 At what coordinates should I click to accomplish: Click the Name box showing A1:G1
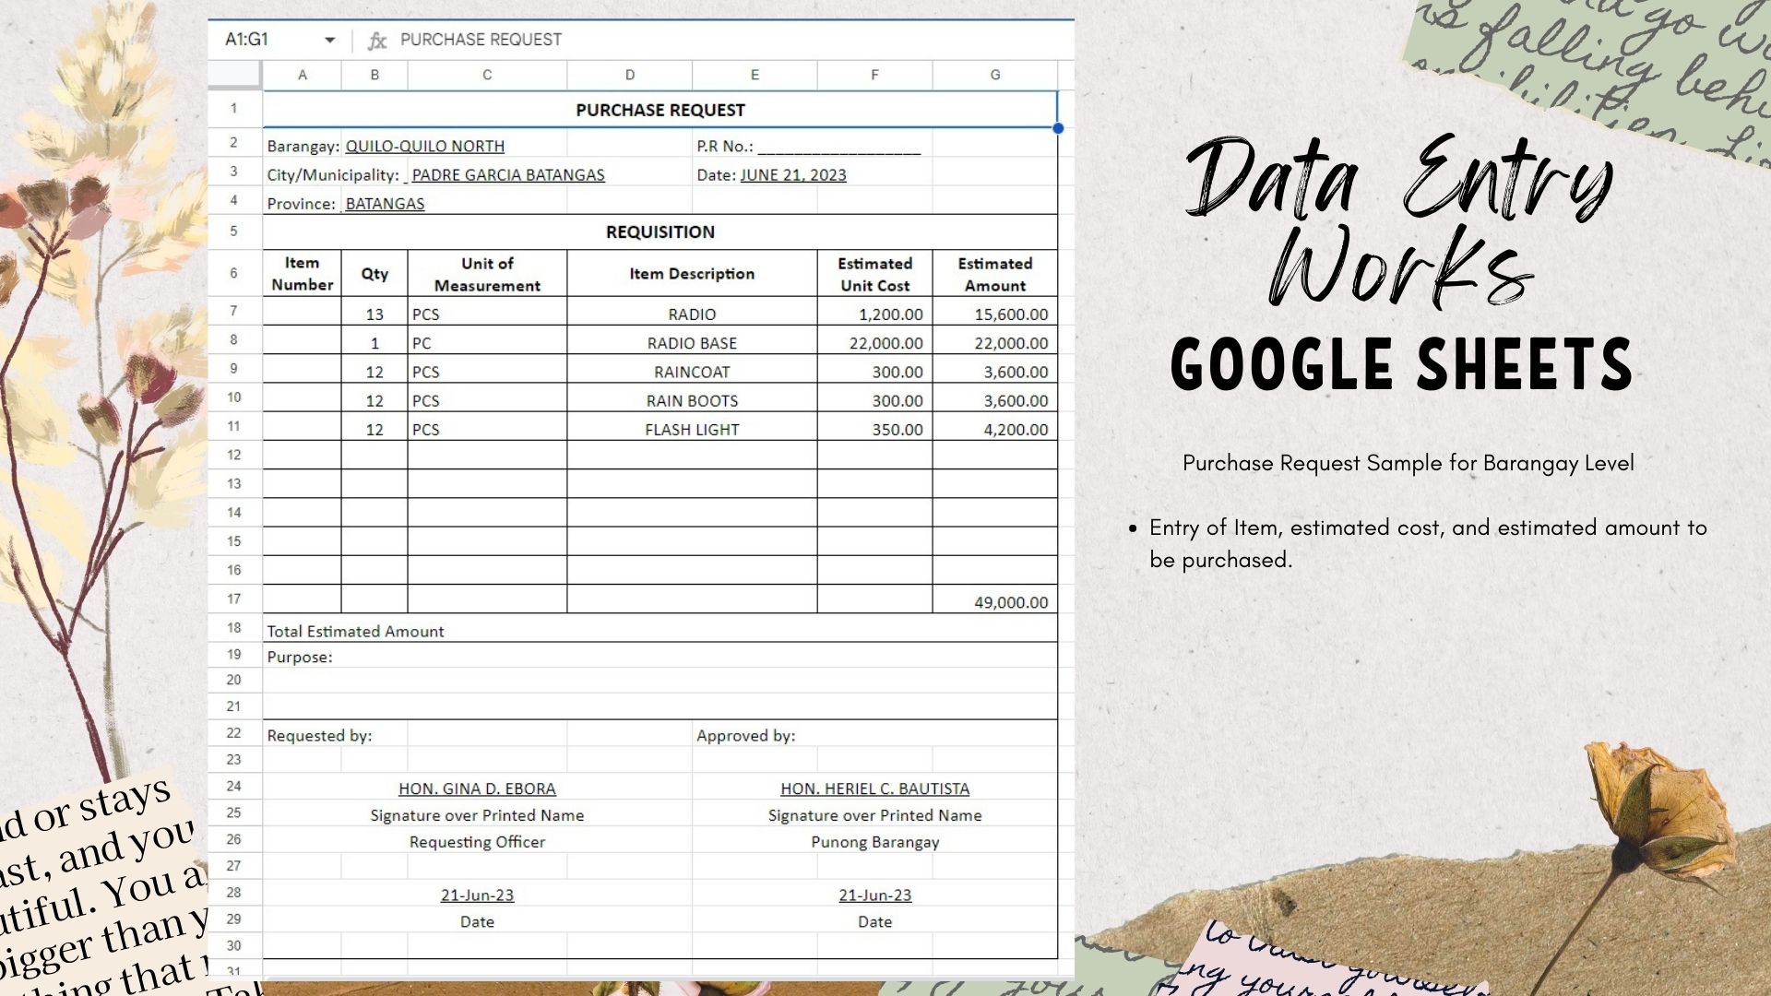click(x=247, y=40)
